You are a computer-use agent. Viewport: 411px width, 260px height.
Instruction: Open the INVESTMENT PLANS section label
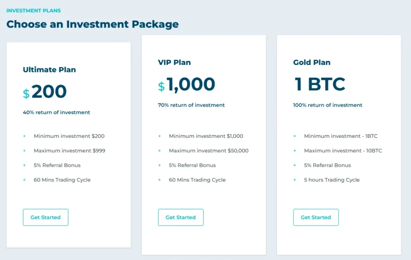tap(34, 10)
